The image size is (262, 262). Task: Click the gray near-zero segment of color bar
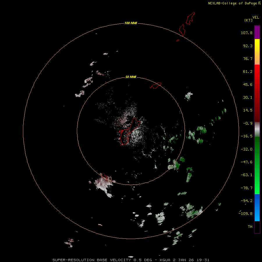coord(257,130)
